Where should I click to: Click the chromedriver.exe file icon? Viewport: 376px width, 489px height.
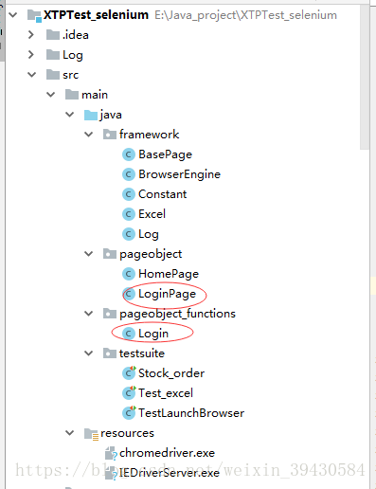111,454
